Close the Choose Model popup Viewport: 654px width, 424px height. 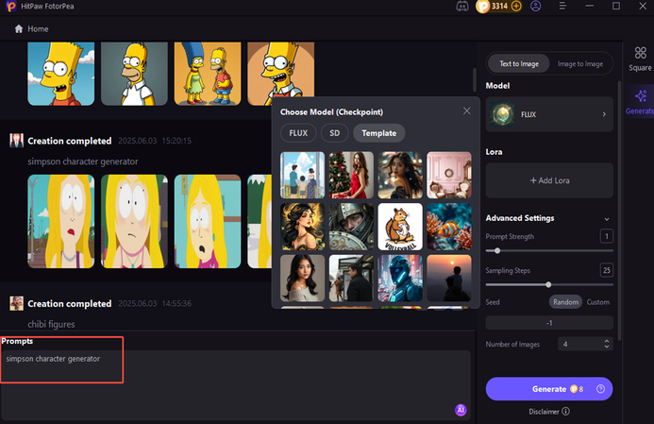click(x=467, y=111)
